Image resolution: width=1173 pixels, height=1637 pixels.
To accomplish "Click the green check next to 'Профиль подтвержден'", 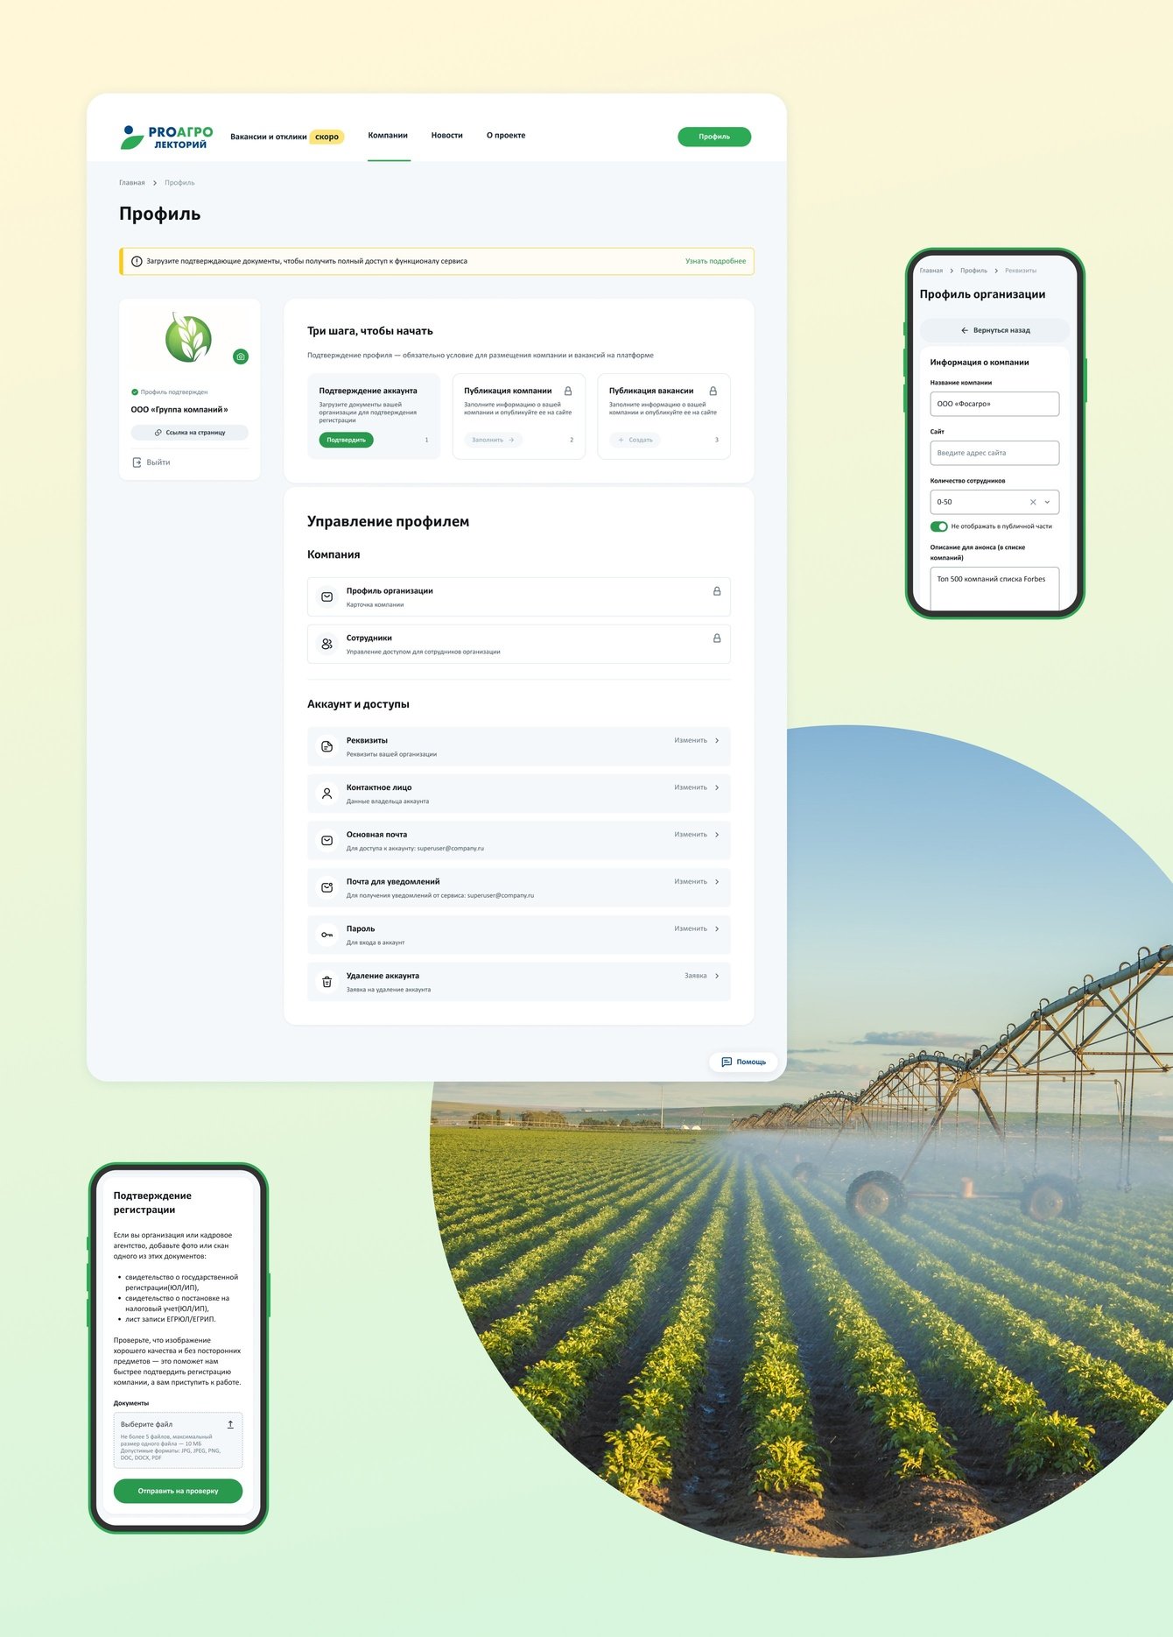I will [x=135, y=392].
